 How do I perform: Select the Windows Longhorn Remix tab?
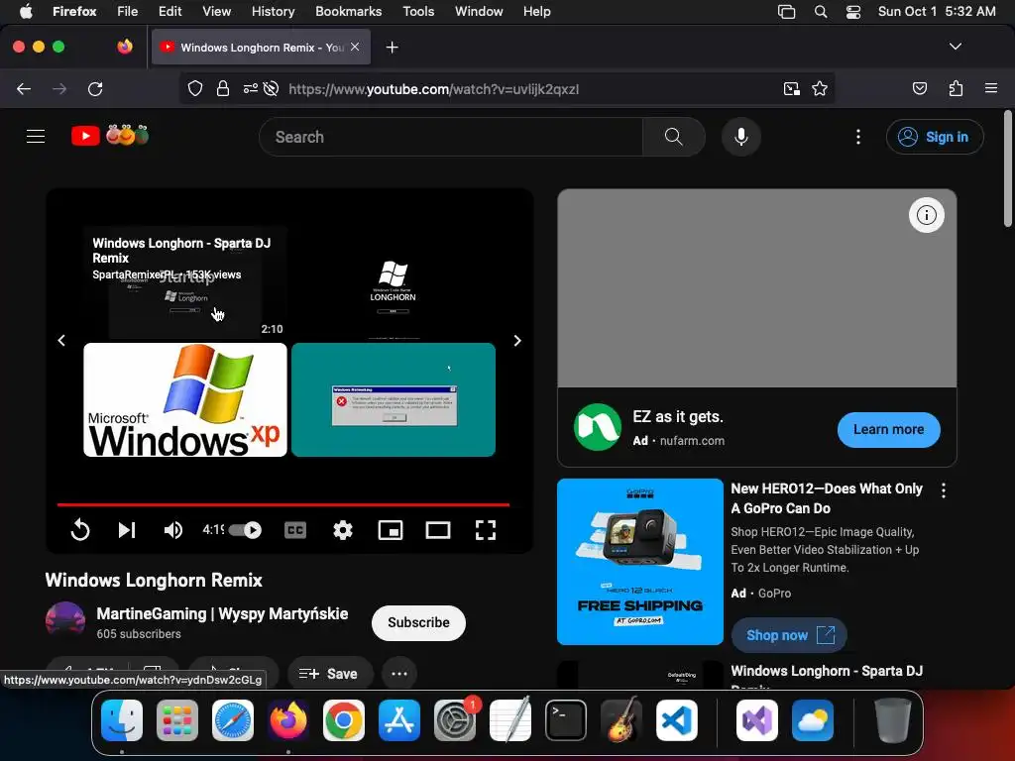pos(262,48)
